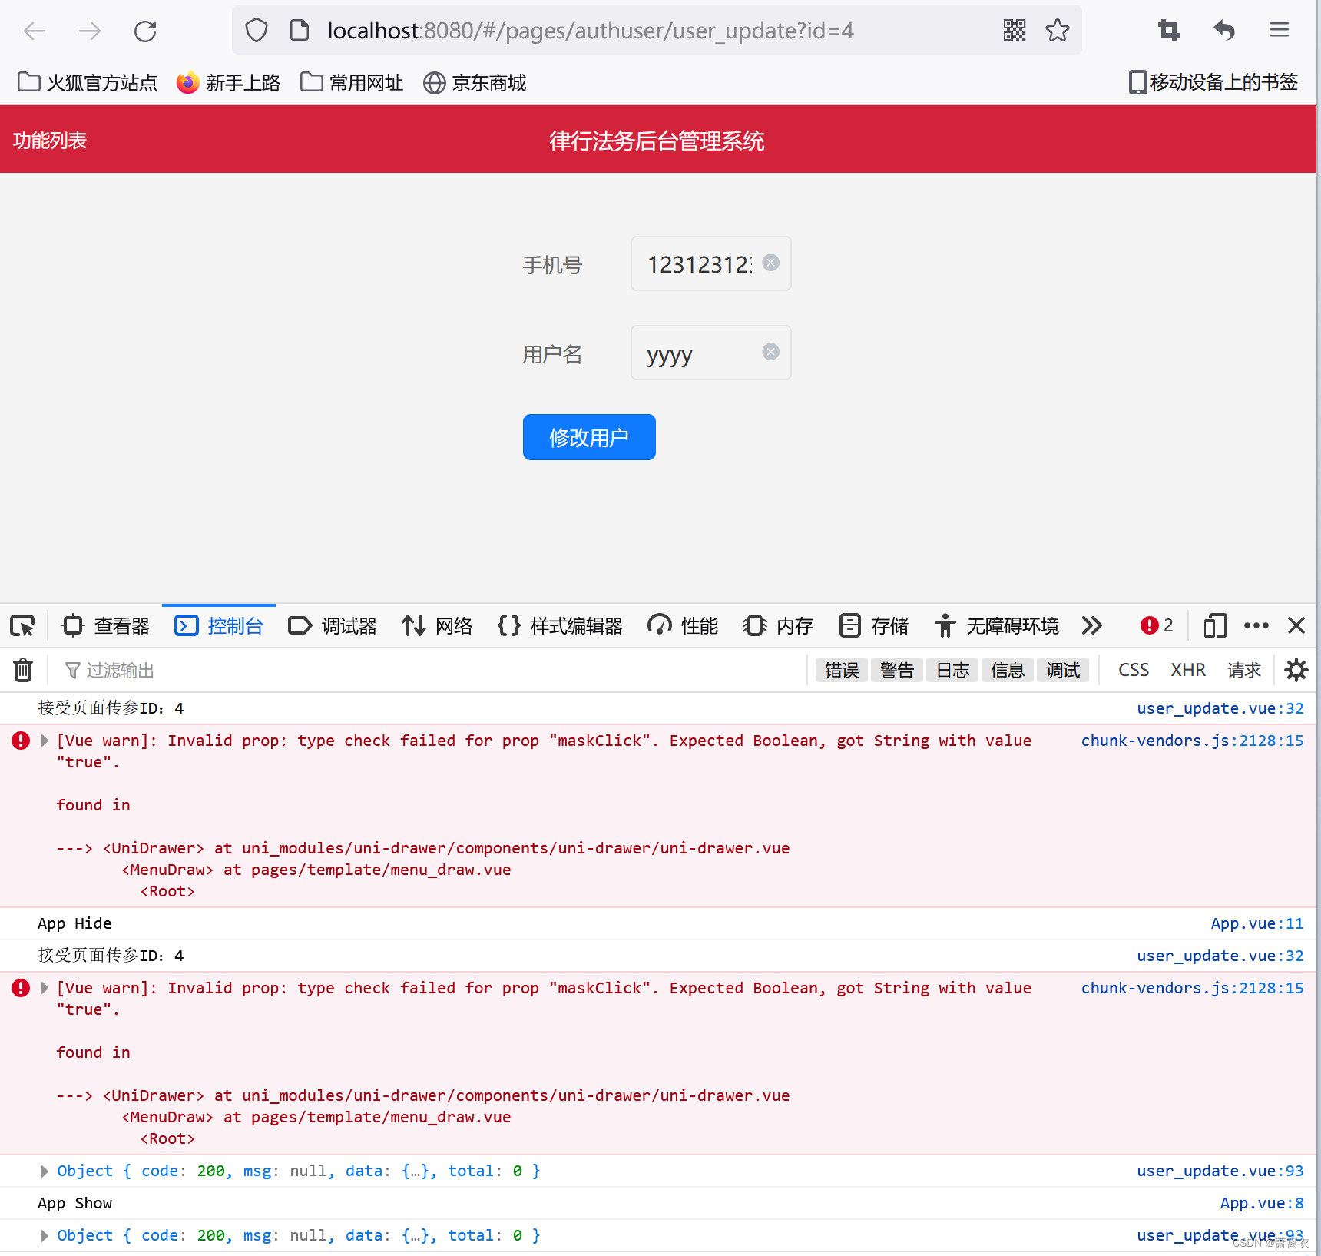Show the error count badge details
The height and width of the screenshot is (1256, 1321).
[1157, 625]
